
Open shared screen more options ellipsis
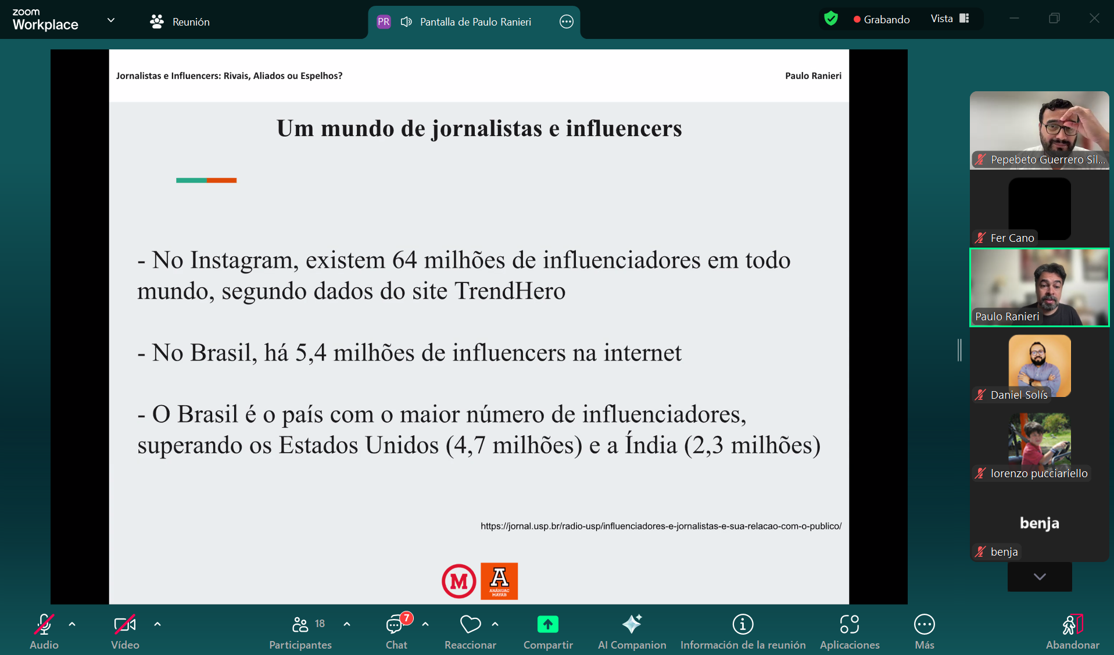click(x=566, y=22)
